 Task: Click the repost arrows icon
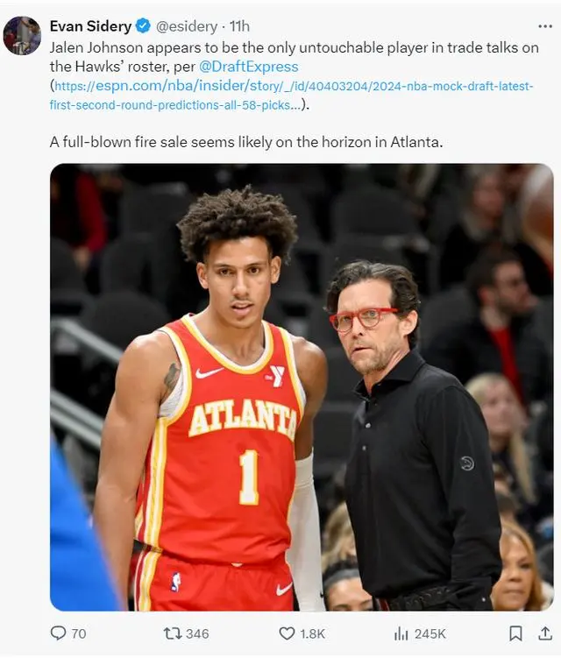172,633
